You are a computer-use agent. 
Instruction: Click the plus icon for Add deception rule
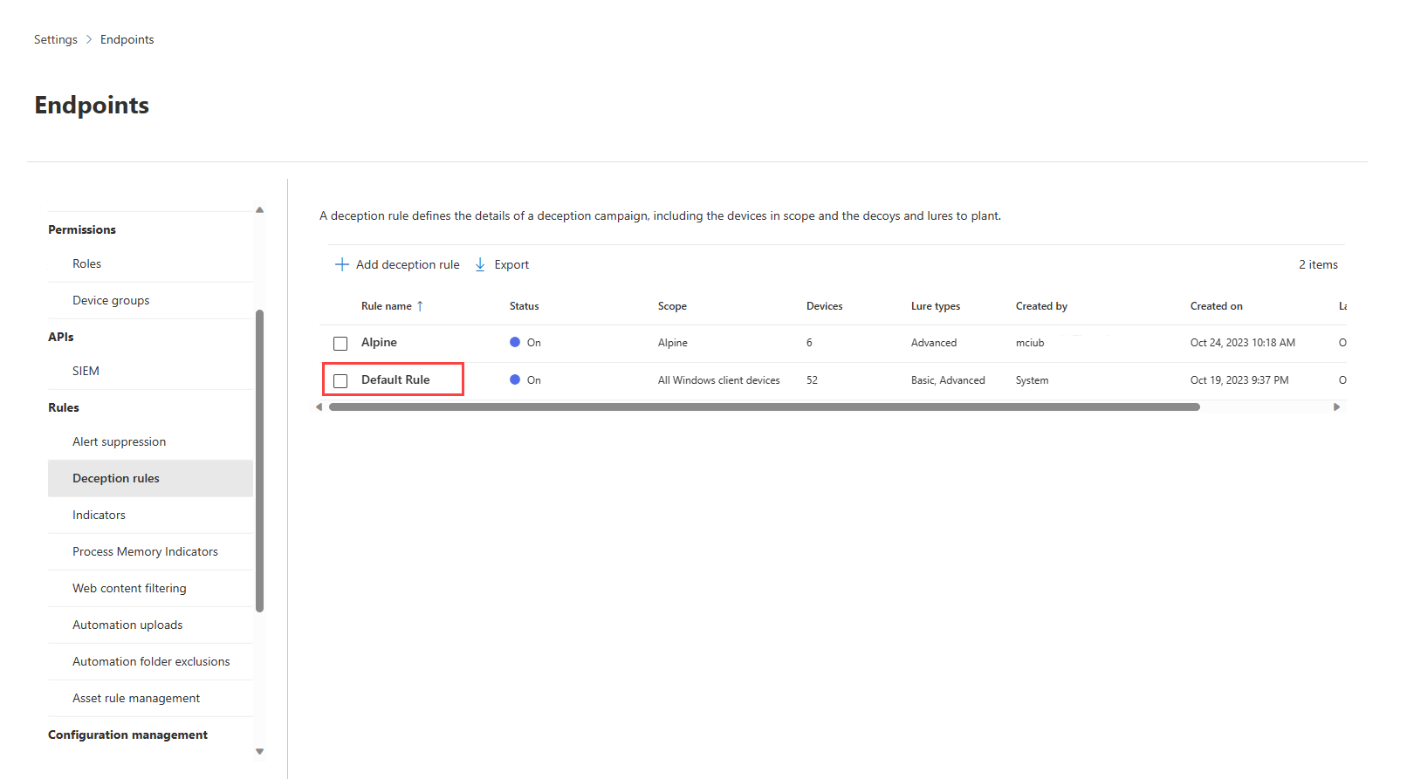coord(342,264)
